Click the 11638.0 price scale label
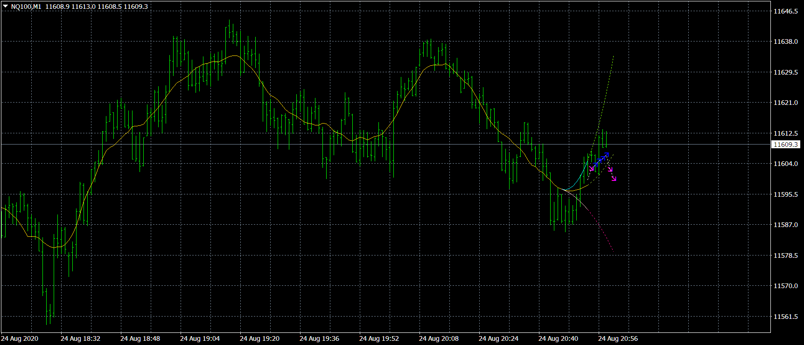 tap(786, 41)
